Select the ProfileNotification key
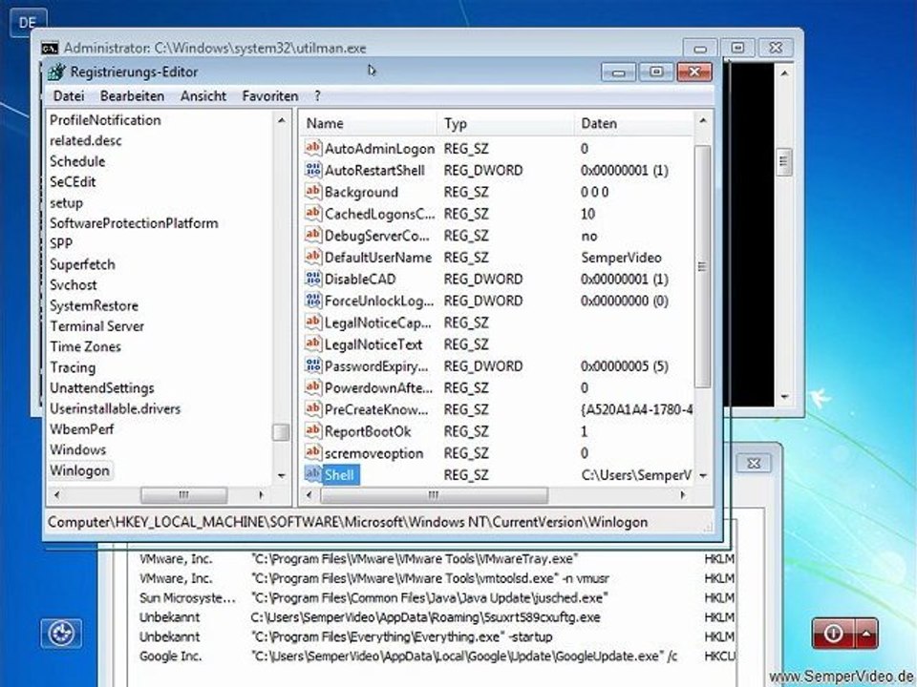The height and width of the screenshot is (687, 917). 105,120
